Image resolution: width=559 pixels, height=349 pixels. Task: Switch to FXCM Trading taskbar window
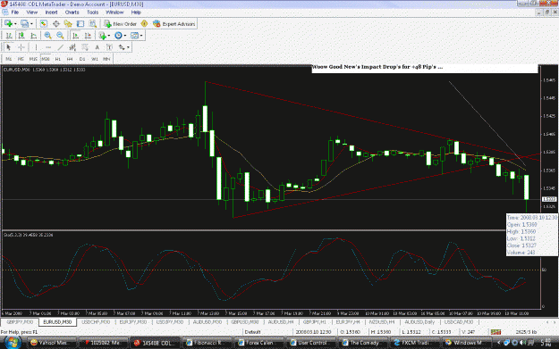click(x=415, y=343)
